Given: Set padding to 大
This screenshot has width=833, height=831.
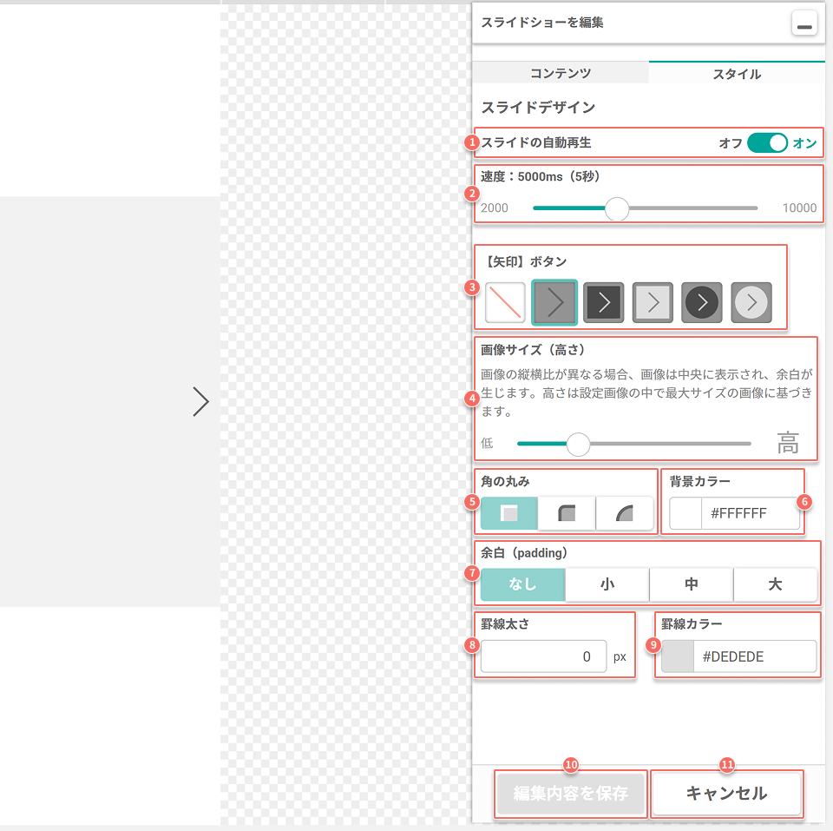Looking at the screenshot, I should click(x=775, y=584).
